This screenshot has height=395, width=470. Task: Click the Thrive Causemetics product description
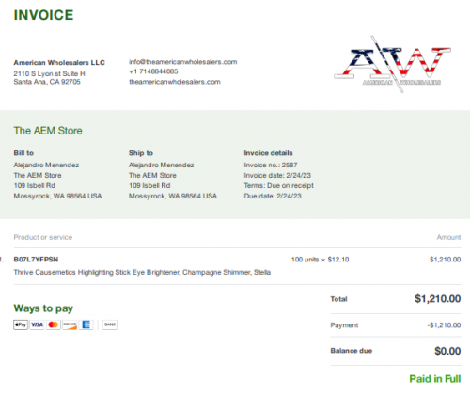click(x=142, y=272)
